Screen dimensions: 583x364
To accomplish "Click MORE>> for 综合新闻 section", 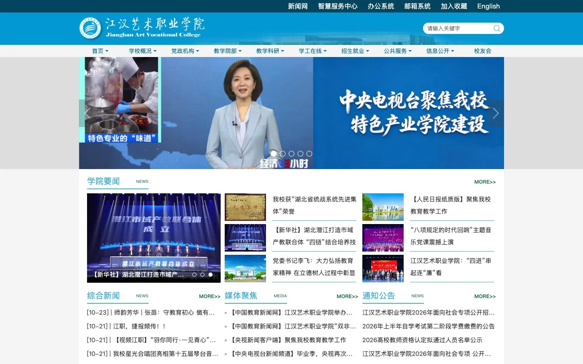I will [210, 296].
